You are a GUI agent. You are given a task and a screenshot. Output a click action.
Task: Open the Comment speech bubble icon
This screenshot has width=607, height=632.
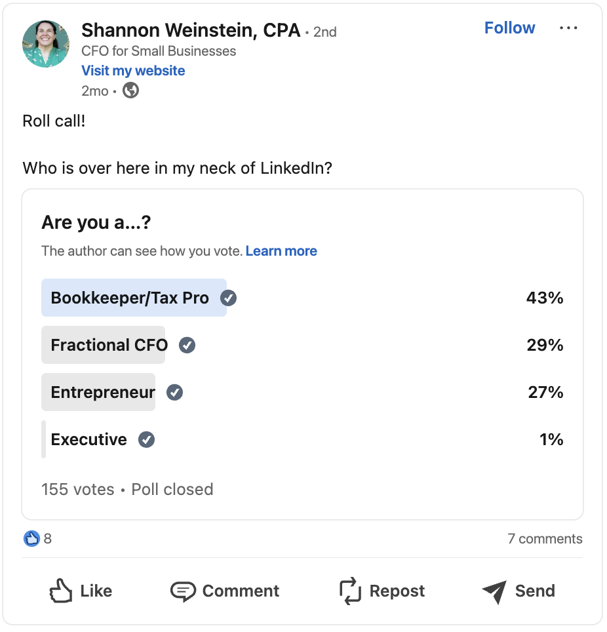184,591
